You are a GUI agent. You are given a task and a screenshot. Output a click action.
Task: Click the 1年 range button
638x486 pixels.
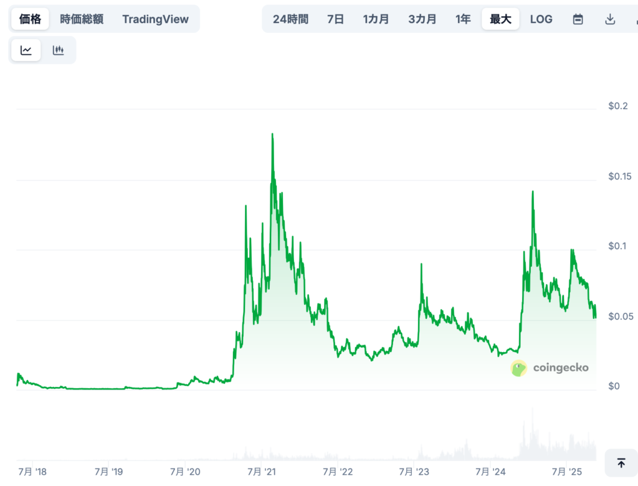click(x=463, y=19)
